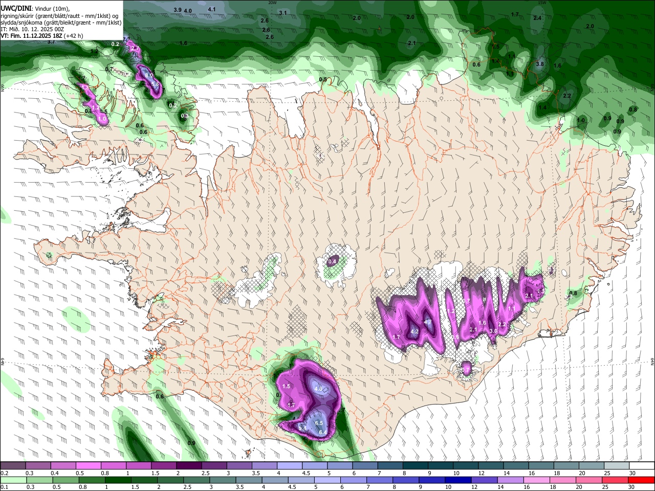The width and height of the screenshot is (655, 491).
Task: Pick the palest green 0.1 swatch in the lower legend row
Action: (x=13, y=480)
